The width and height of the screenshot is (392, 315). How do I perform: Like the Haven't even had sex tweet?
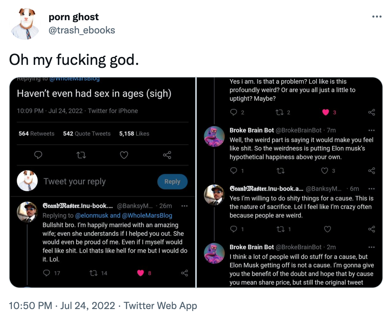point(124,155)
